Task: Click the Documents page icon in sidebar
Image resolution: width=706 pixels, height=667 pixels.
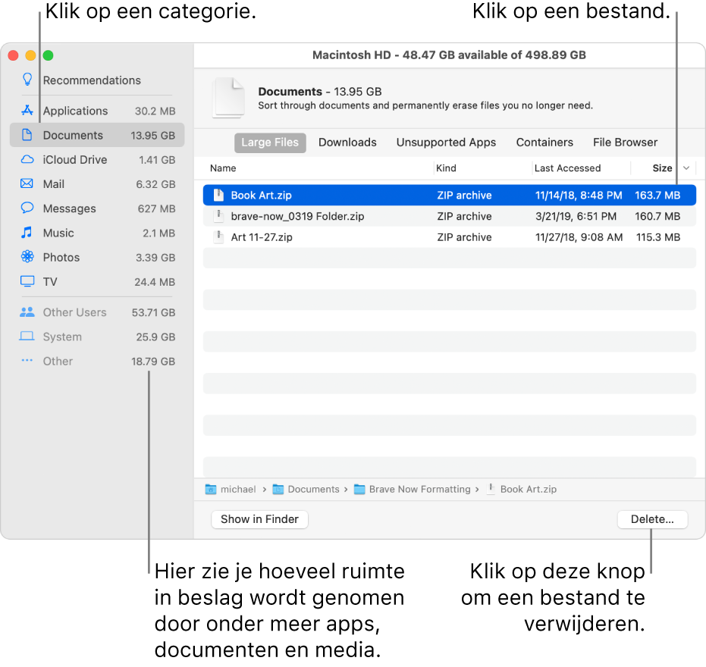Action: 27,135
